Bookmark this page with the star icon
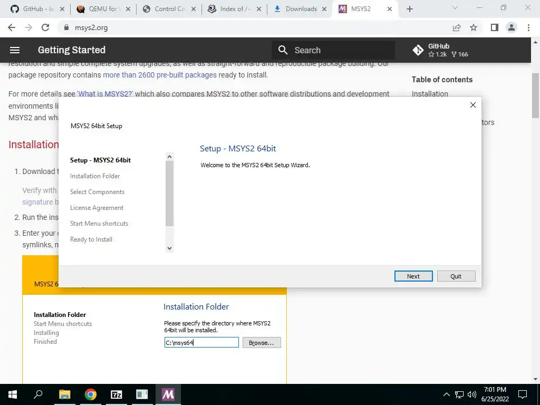This screenshot has height=405, width=540. pos(474,27)
